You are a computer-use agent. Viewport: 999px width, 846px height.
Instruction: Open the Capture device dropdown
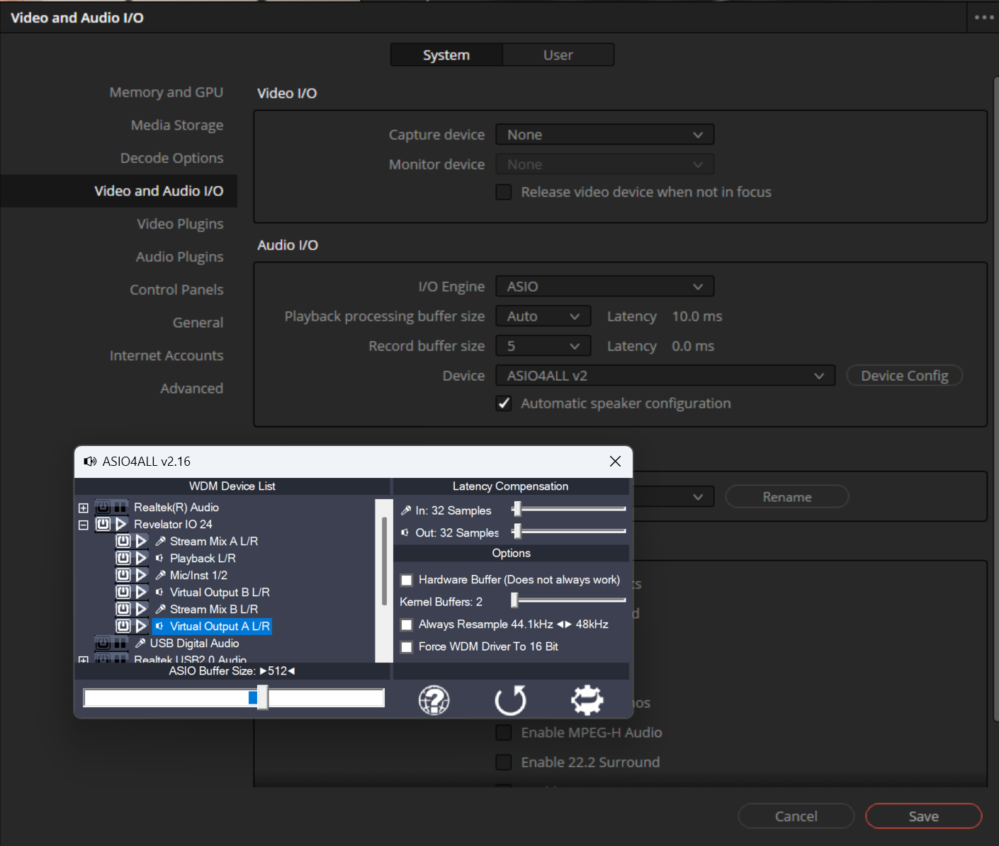[x=604, y=135]
